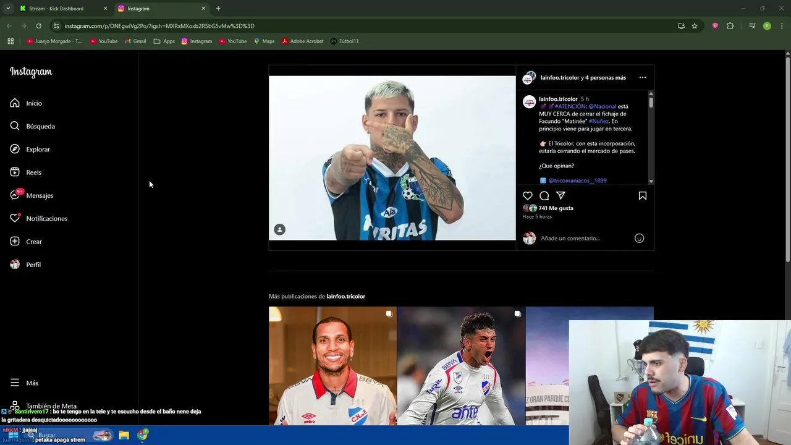791x445 pixels.
Task: Open @tricomaniacos__1899 mention
Action: [x=577, y=180]
